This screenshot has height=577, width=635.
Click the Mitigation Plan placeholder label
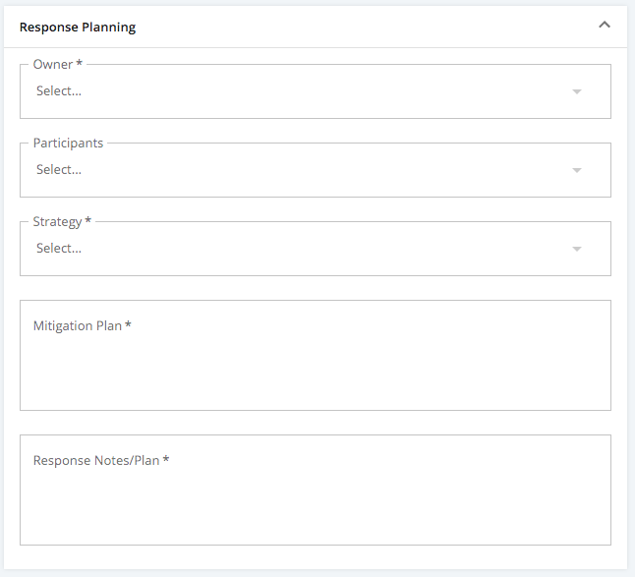[x=83, y=325]
